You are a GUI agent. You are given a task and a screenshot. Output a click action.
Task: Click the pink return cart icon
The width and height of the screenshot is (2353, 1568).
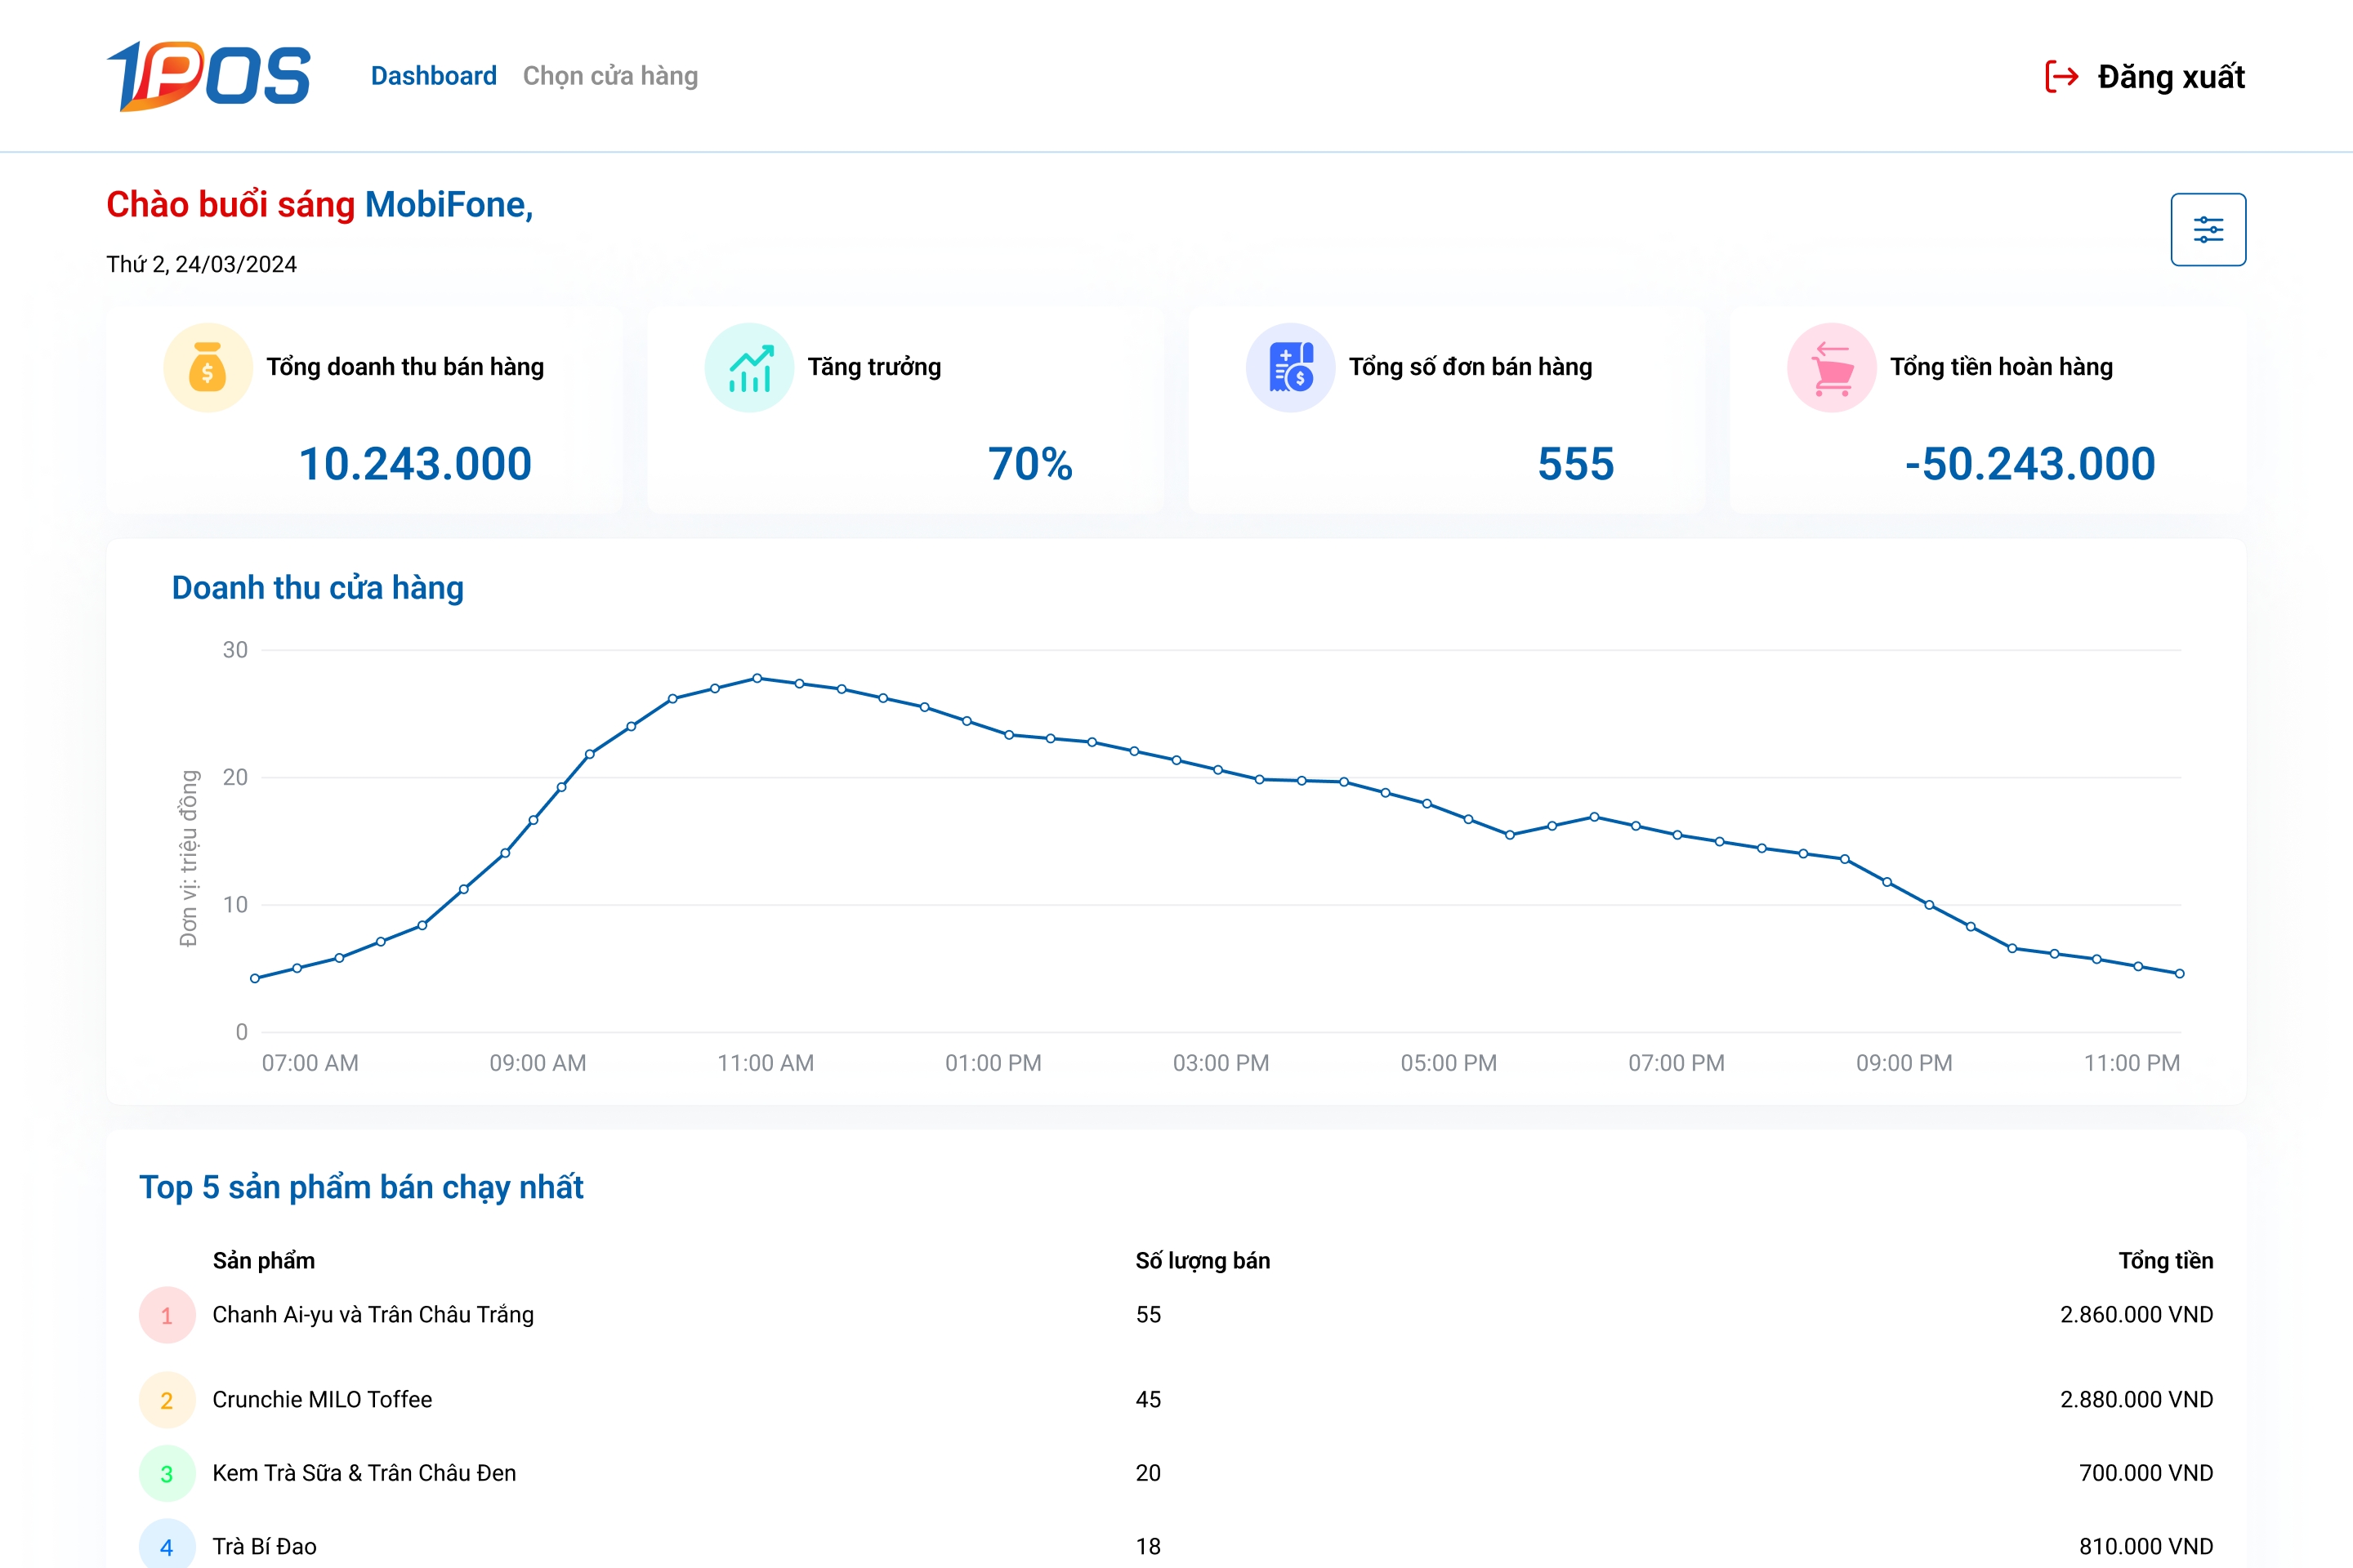point(1831,367)
